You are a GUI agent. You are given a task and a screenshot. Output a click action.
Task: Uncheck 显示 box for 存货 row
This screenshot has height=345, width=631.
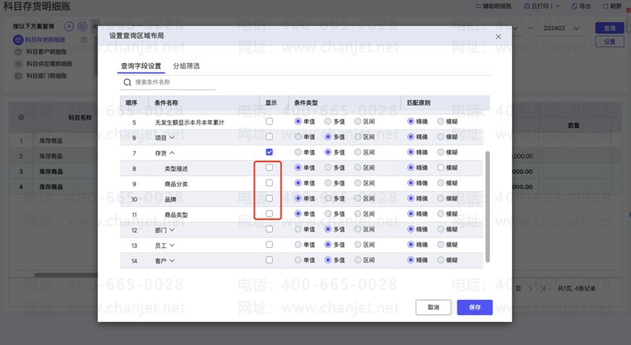coord(269,152)
